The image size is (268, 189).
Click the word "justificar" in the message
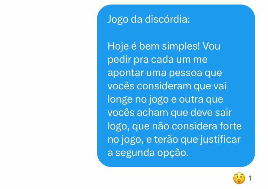click(x=220, y=139)
